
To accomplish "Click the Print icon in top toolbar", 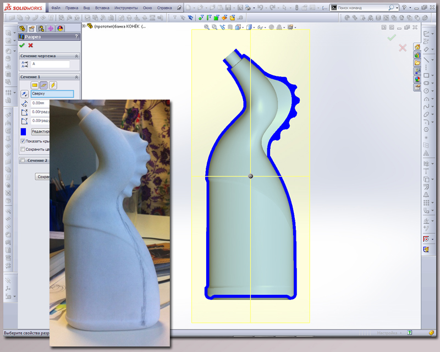I will click(248, 8).
